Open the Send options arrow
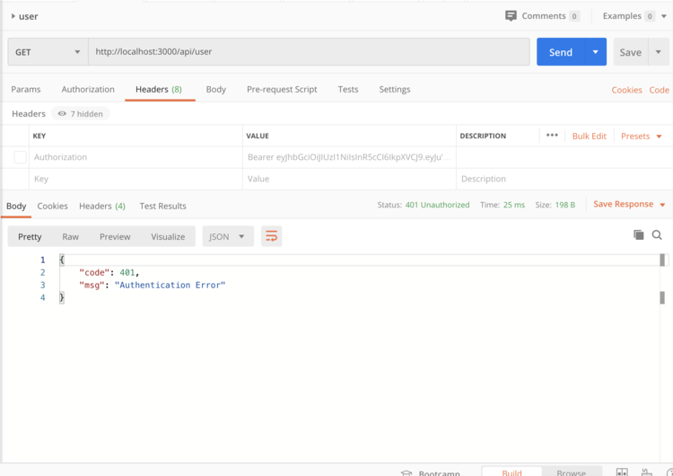Viewport: 673px width, 476px height. coord(595,52)
